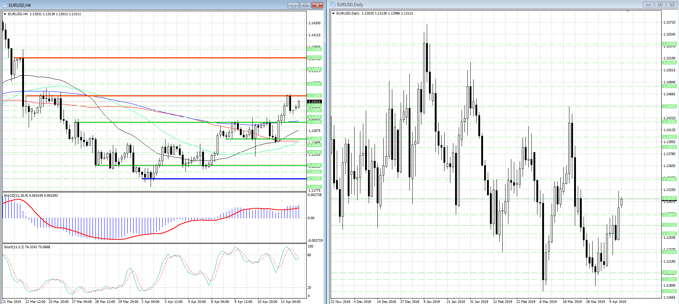The height and width of the screenshot is (304, 679).
Task: Close the EURUSD,H4 chart window
Action: point(317,5)
